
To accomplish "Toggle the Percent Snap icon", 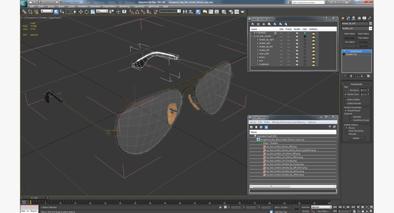I will pos(143,12).
